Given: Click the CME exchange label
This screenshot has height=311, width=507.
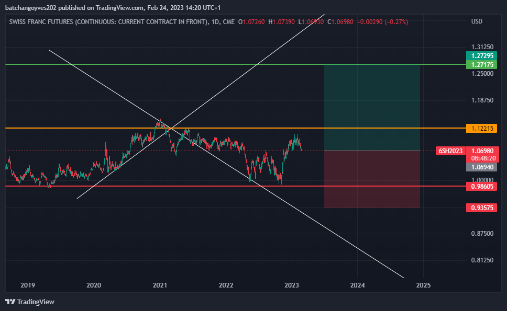Looking at the screenshot, I should (228, 22).
